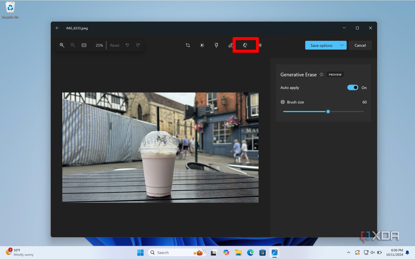Click the IMG_6233.jpeg file title
The width and height of the screenshot is (415, 259).
(77, 28)
